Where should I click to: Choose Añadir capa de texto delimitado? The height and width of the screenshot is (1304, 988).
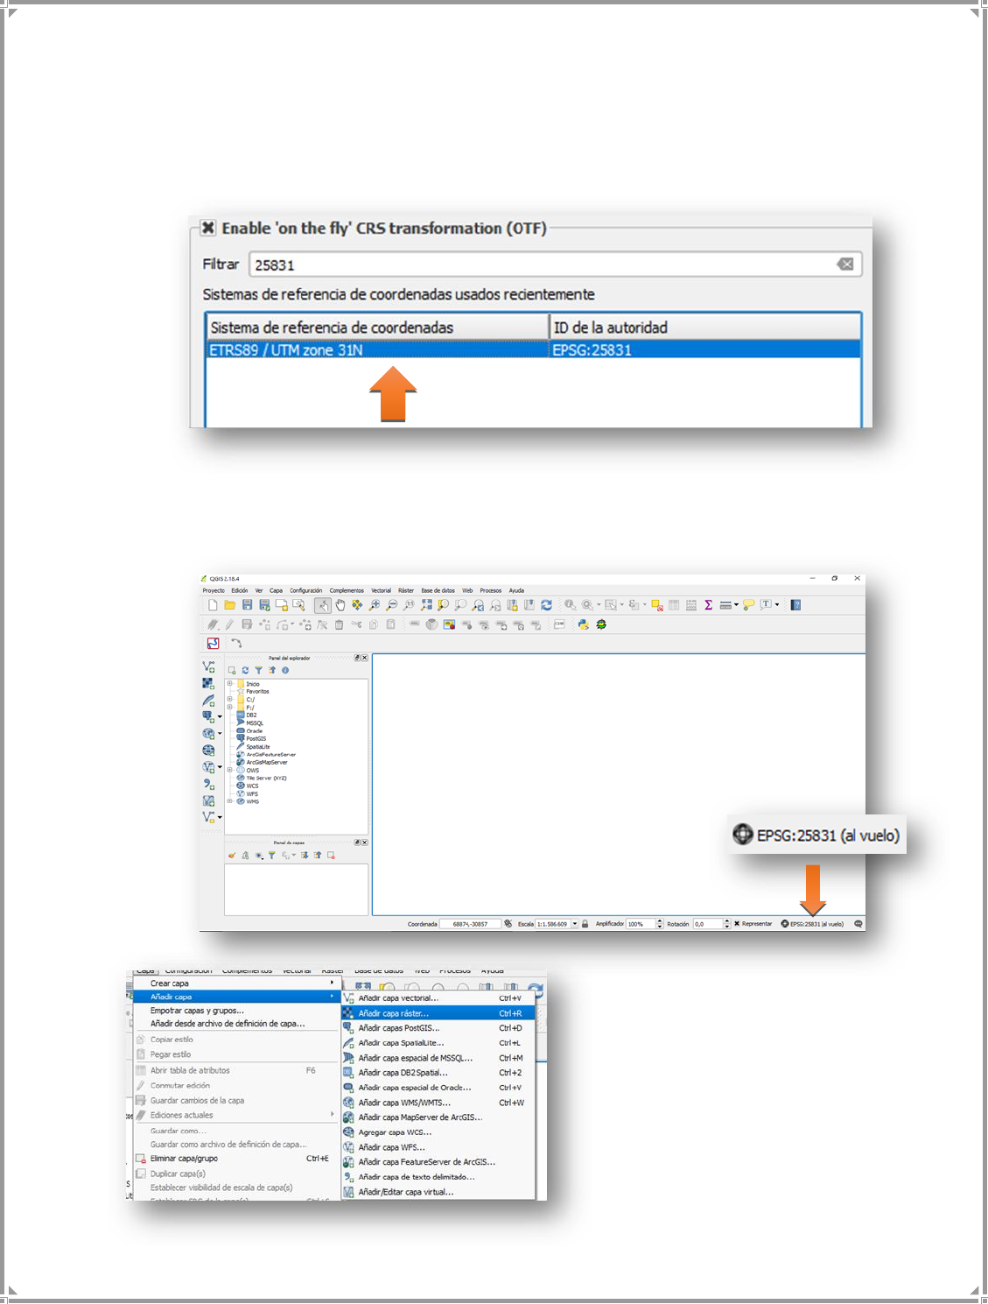438,1177
